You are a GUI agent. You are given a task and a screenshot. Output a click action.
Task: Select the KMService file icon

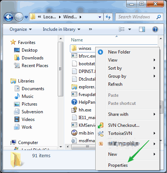coord(74,125)
